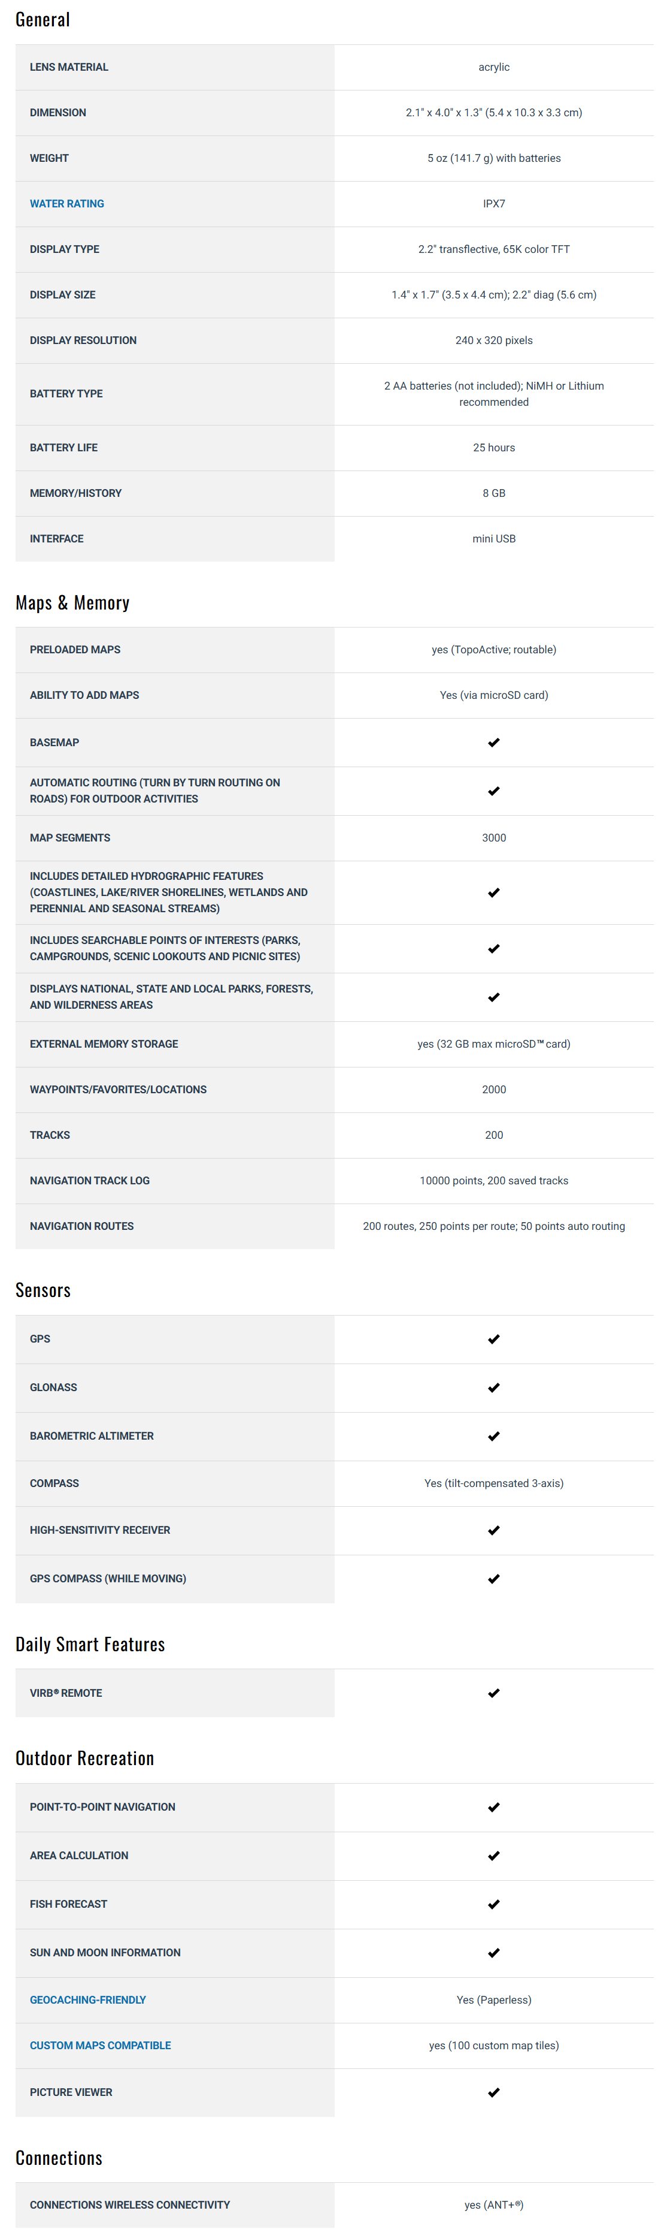661x2235 pixels.
Task: Click the WATER RATING link
Action: click(66, 204)
